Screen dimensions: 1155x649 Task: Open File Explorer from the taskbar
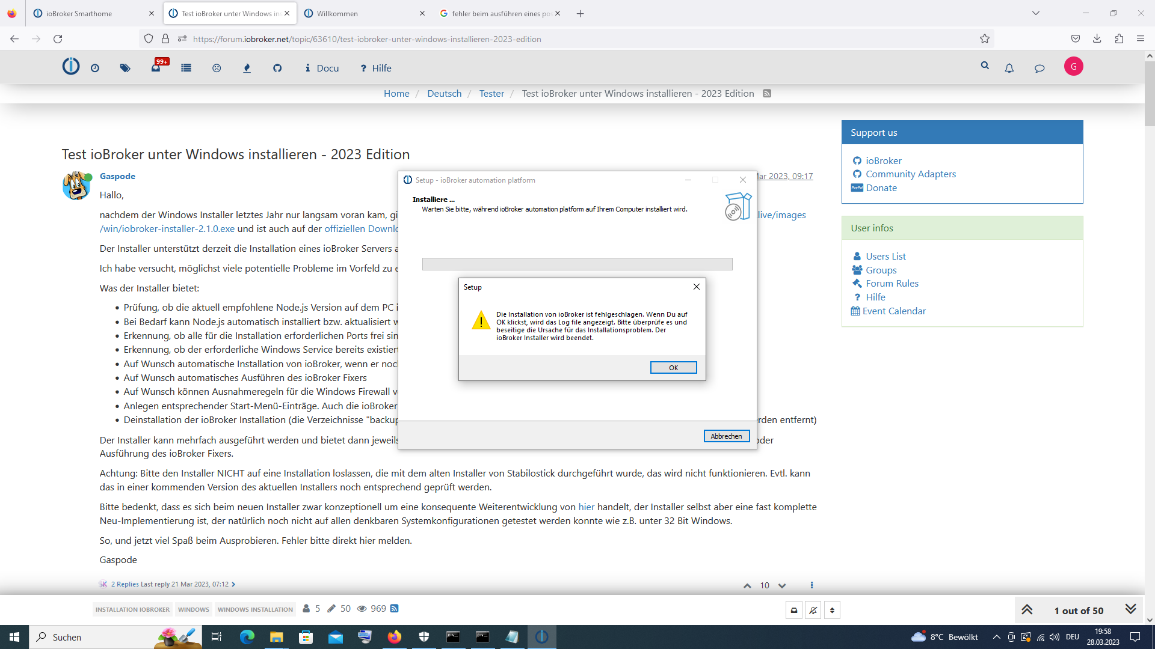(276, 637)
